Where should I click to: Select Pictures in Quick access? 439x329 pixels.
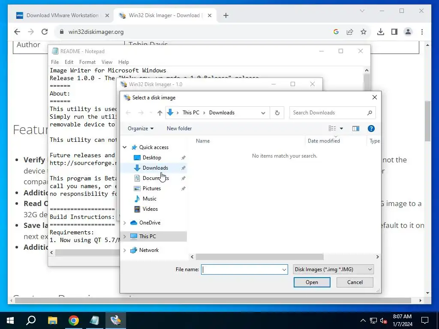[x=151, y=188]
